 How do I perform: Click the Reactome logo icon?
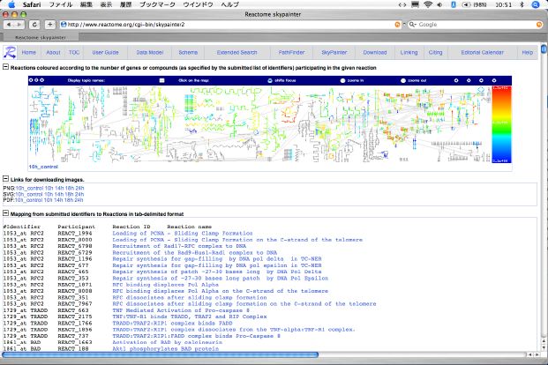(x=8, y=53)
